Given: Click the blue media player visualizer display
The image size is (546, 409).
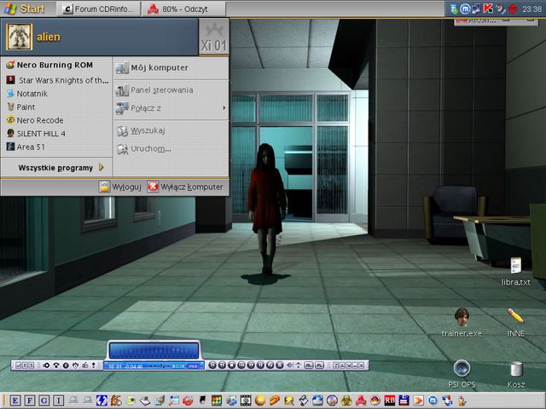Looking at the screenshot, I should click(154, 350).
